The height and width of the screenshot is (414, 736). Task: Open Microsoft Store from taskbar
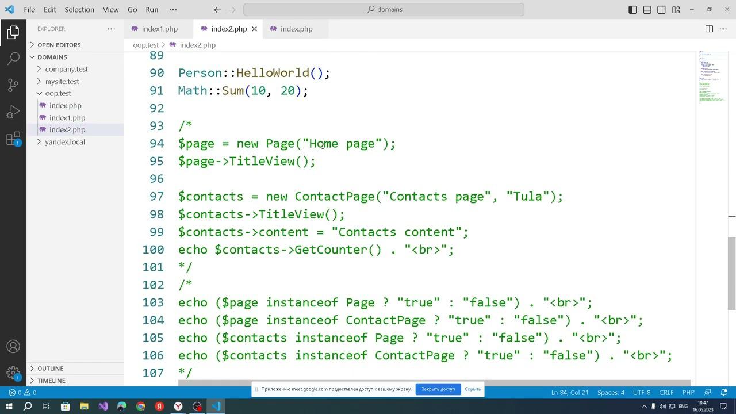click(x=65, y=407)
